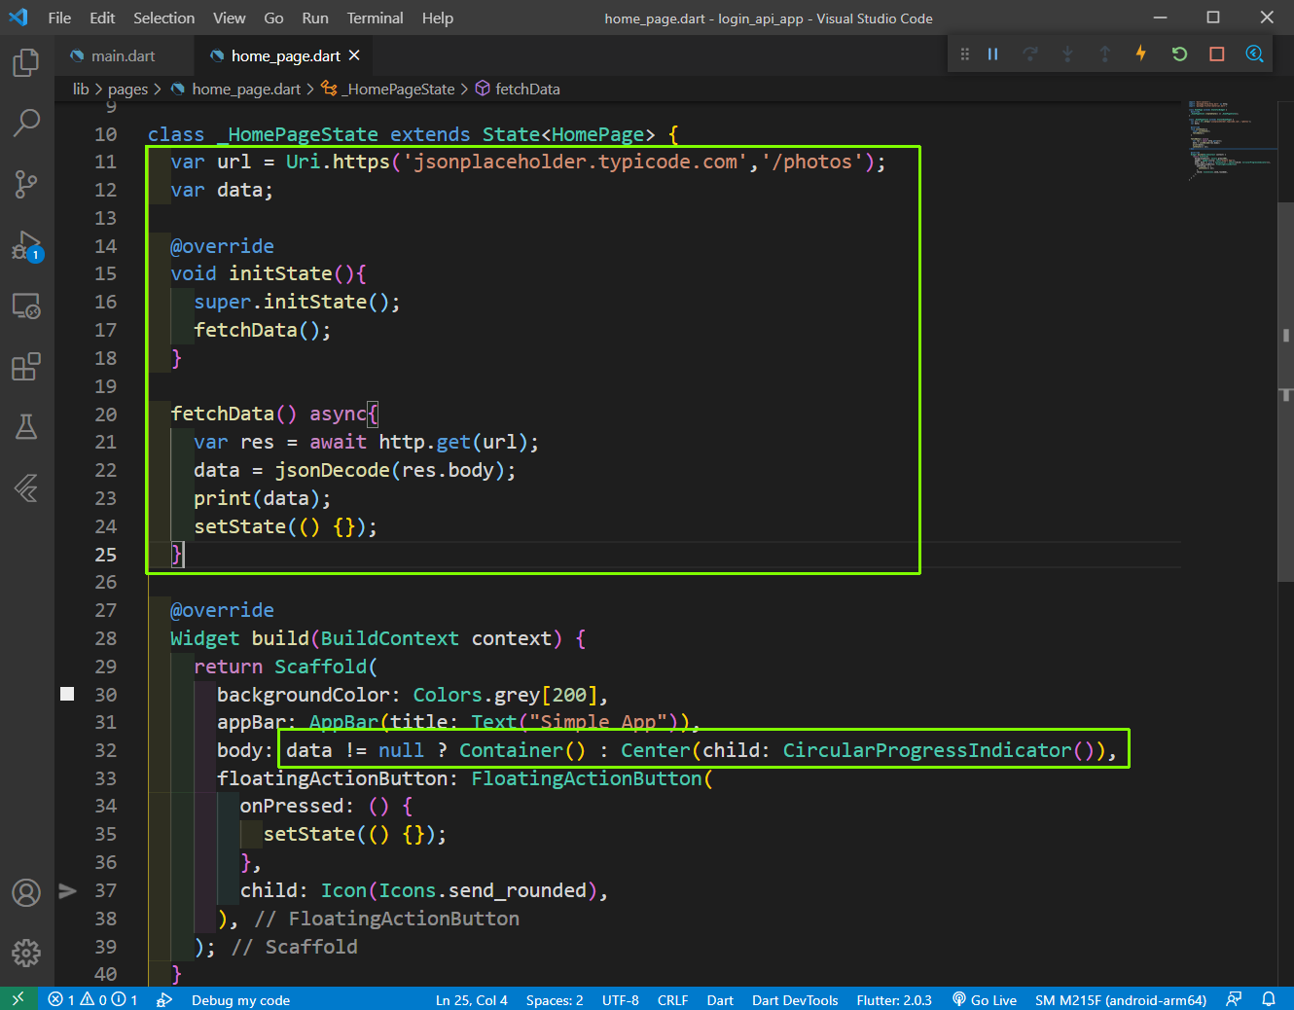Grab the debug toolbar drag handle
The width and height of the screenshot is (1294, 1010).
[x=964, y=54]
